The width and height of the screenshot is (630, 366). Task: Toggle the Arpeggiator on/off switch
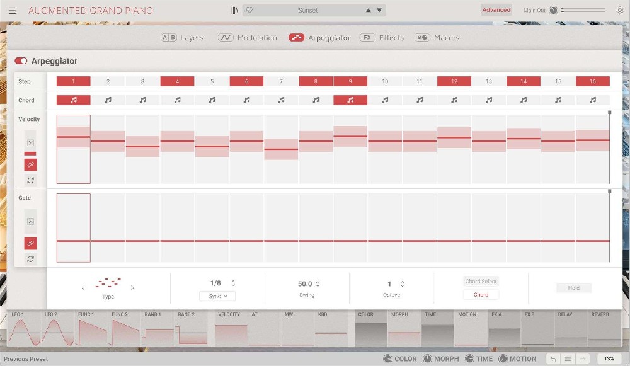tap(20, 61)
